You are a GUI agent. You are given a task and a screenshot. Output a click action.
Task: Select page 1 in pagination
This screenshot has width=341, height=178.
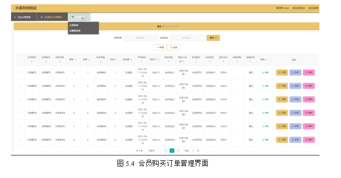click(x=172, y=151)
